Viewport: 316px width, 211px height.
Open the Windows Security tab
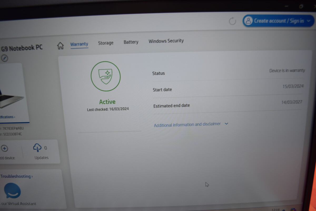(x=166, y=41)
